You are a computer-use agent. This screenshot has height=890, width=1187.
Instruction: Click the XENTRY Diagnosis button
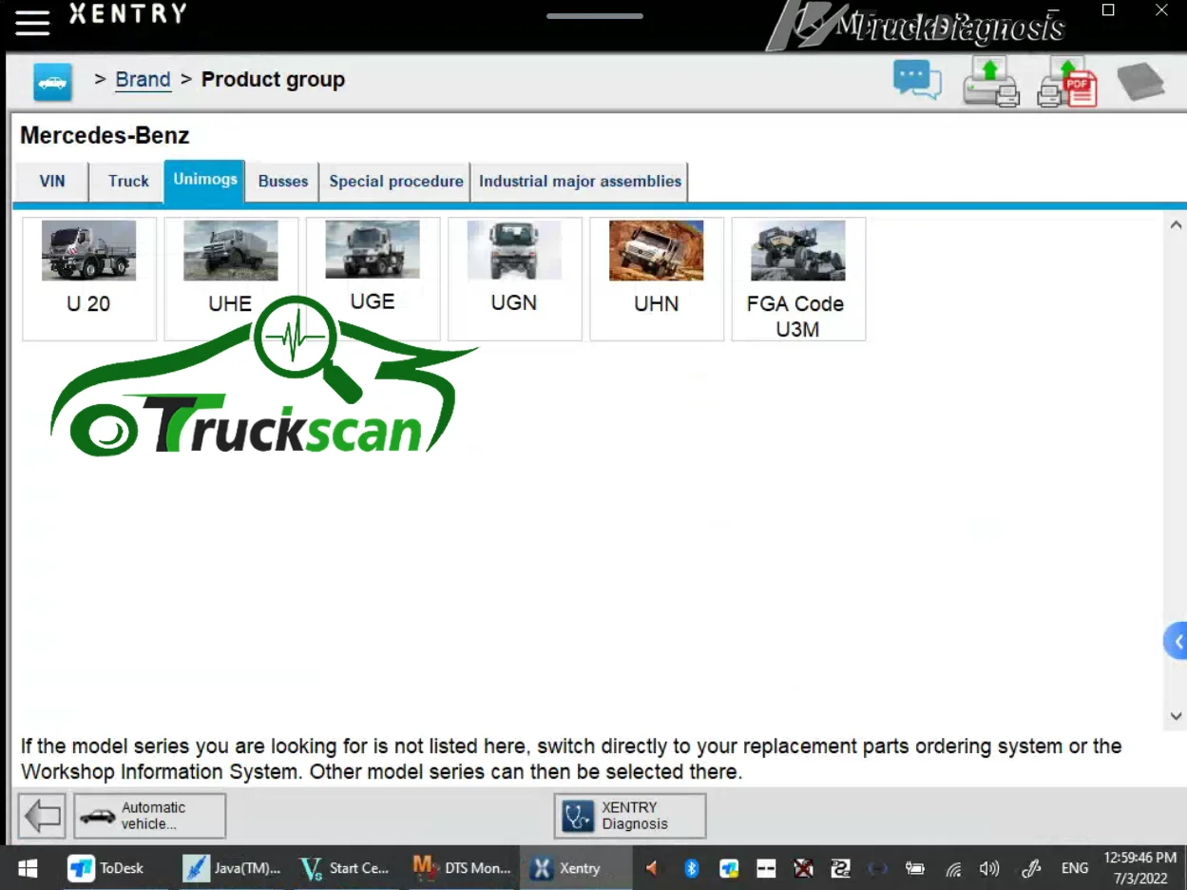point(630,816)
